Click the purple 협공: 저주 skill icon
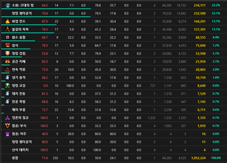The width and height of the screenshot is (227, 163). pos(8,134)
